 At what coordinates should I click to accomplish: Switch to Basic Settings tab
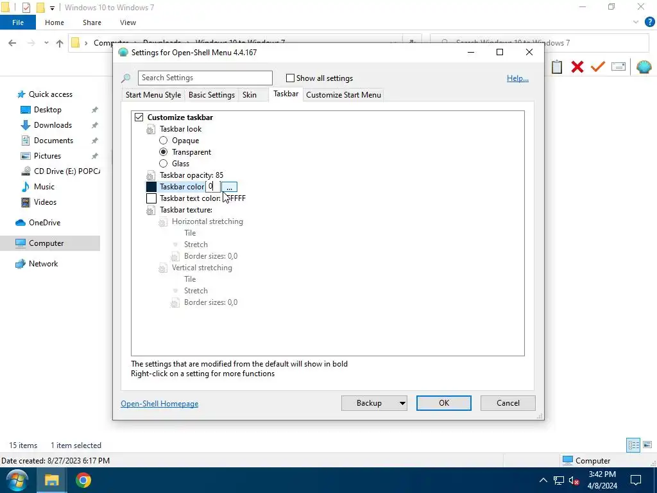click(x=212, y=95)
